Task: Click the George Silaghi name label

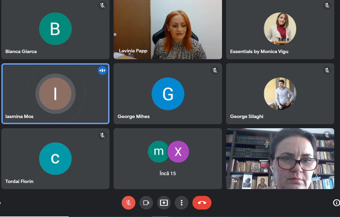Action: (x=247, y=116)
